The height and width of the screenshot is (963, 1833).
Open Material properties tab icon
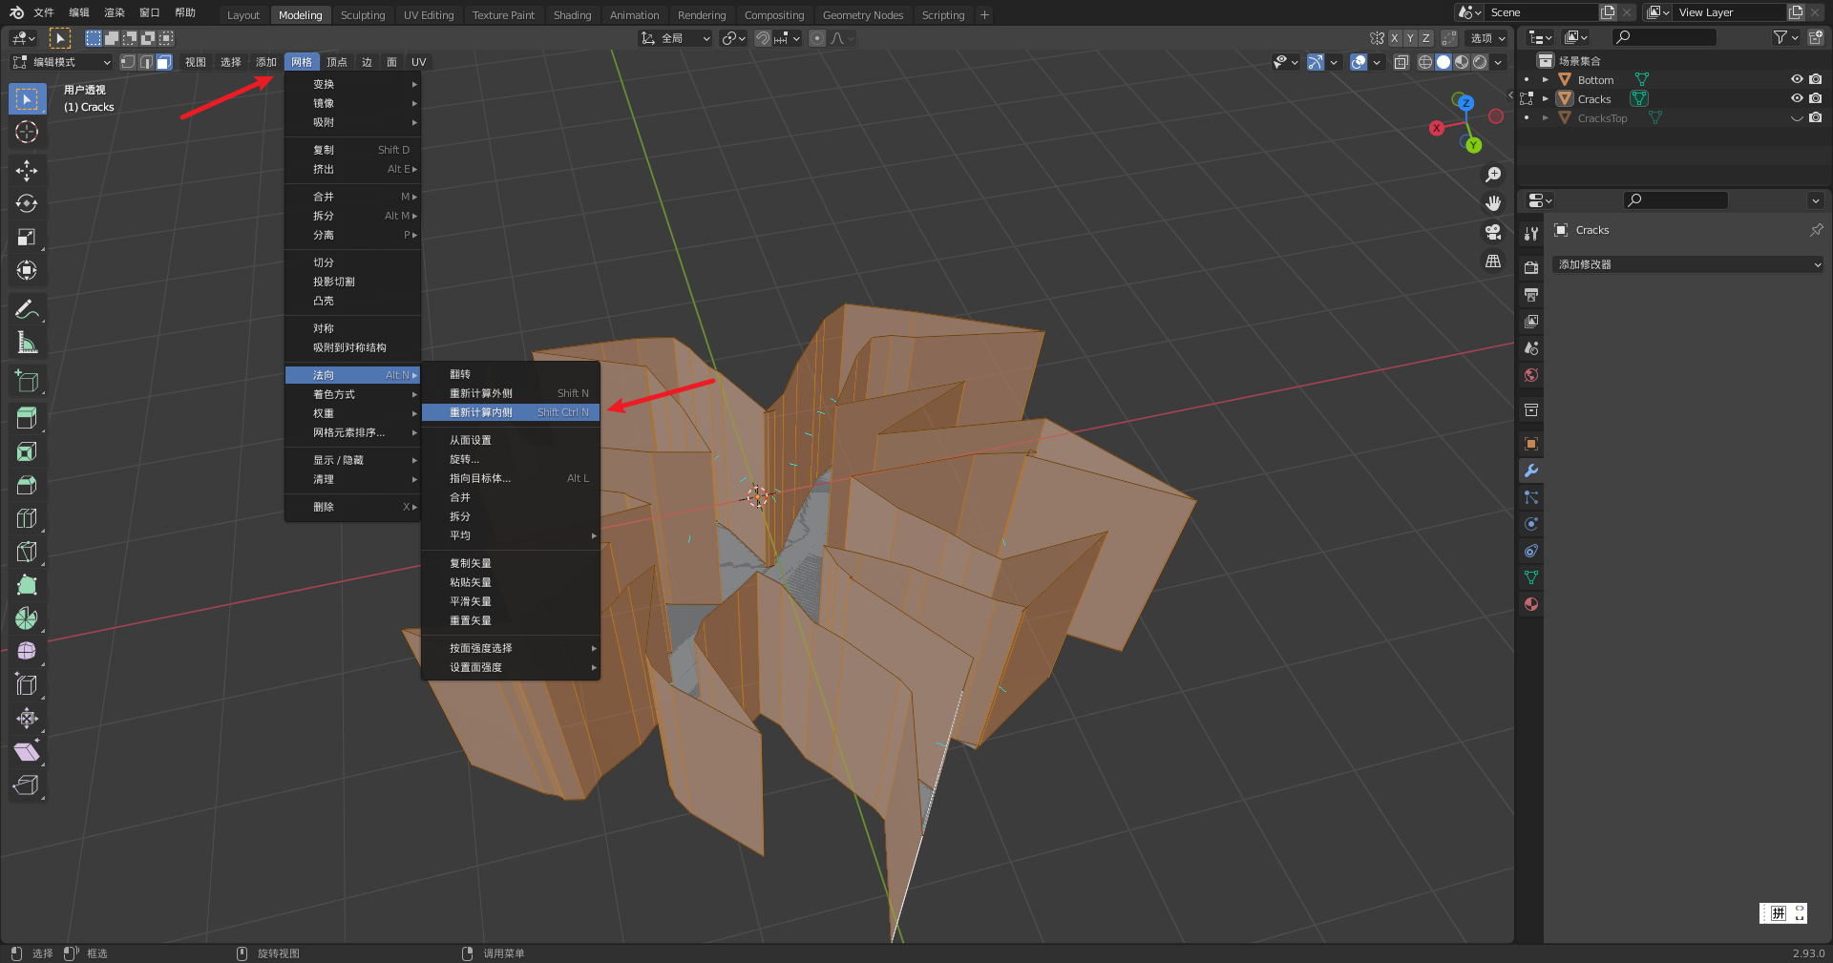tap(1531, 604)
